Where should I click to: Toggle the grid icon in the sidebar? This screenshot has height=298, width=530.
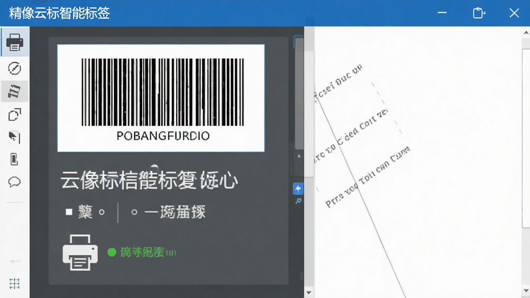(14, 284)
